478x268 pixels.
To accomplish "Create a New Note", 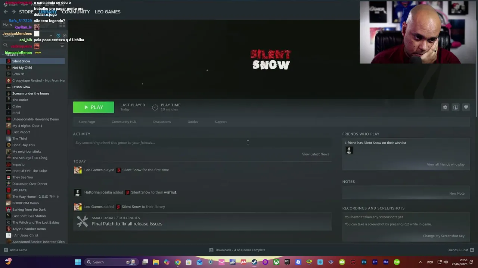I will click(457, 194).
